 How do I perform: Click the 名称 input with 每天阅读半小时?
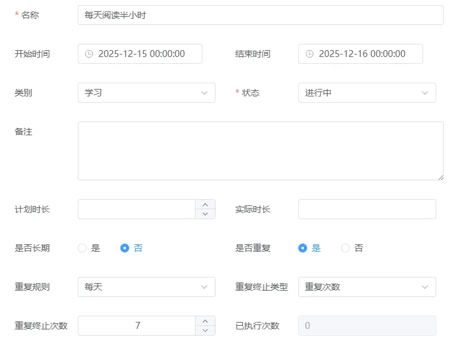tap(260, 15)
